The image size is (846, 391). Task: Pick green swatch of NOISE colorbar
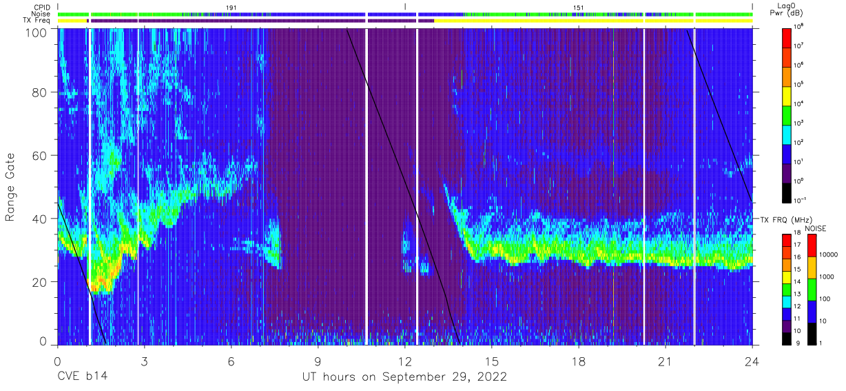coord(811,289)
